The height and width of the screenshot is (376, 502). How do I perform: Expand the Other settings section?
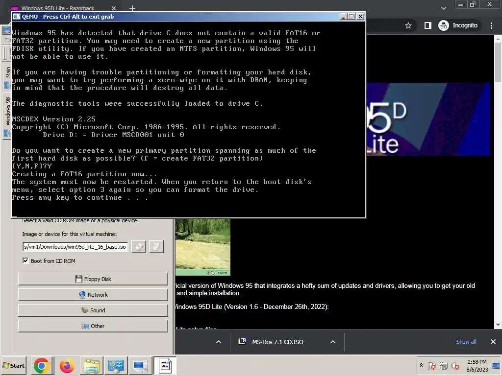[x=93, y=326]
